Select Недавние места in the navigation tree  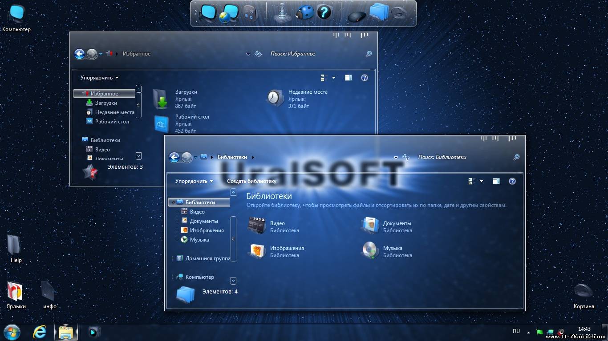coord(114,112)
